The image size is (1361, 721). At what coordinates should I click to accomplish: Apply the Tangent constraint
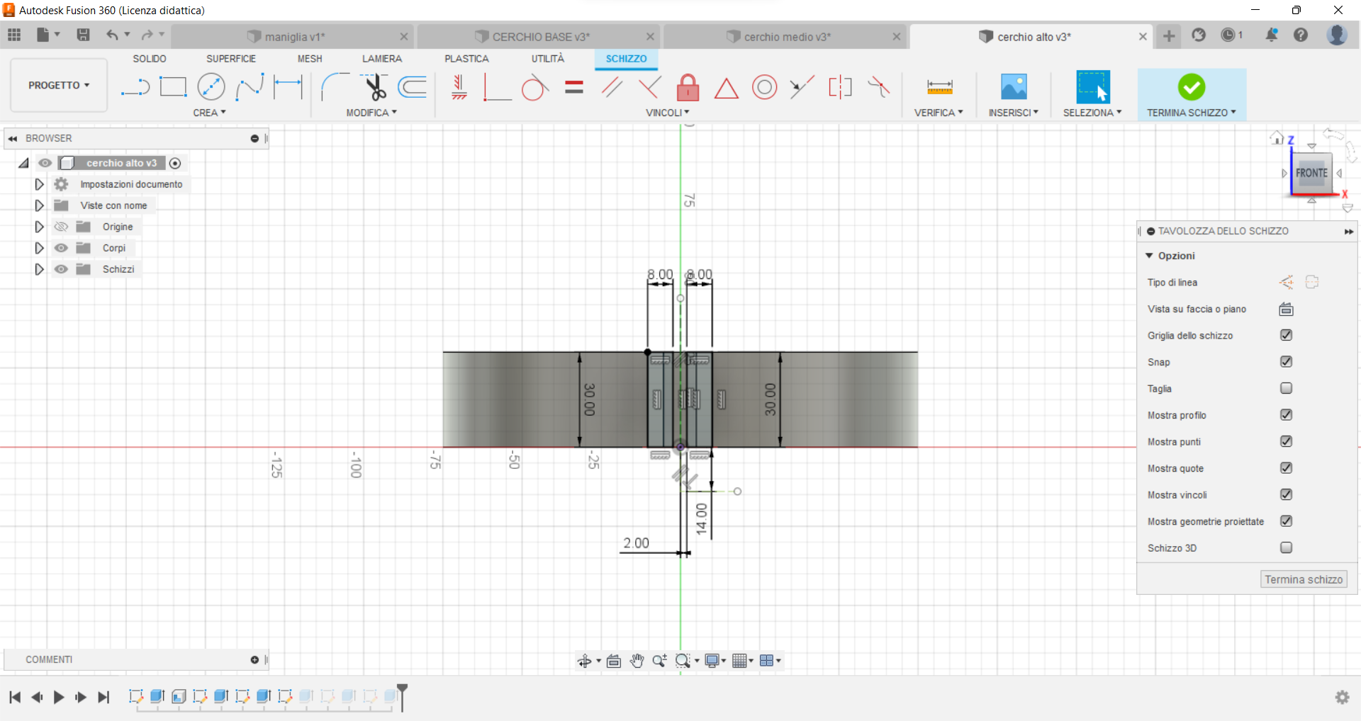click(534, 87)
